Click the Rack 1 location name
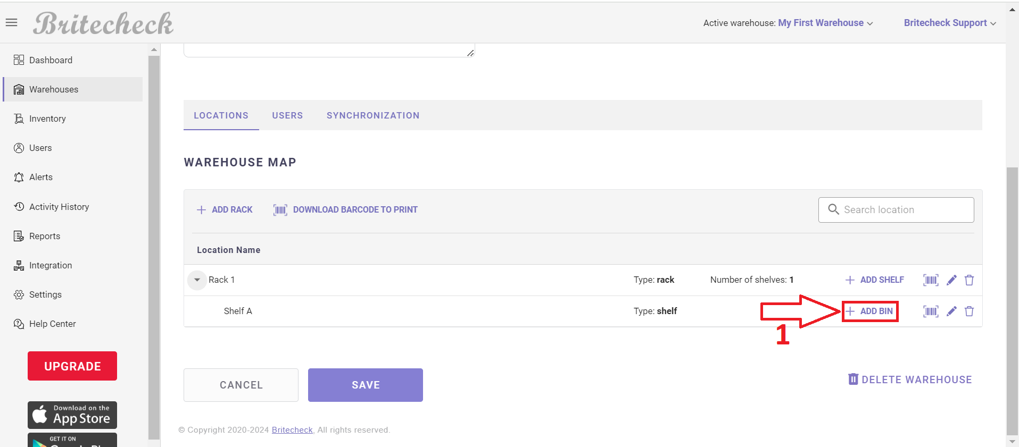 (x=221, y=280)
